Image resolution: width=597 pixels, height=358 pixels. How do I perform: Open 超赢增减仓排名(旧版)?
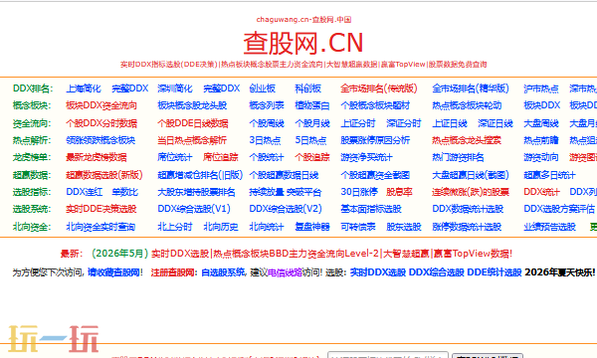click(x=200, y=175)
